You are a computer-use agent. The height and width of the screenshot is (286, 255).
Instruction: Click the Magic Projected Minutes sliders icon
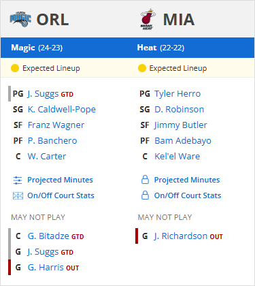click(18, 180)
